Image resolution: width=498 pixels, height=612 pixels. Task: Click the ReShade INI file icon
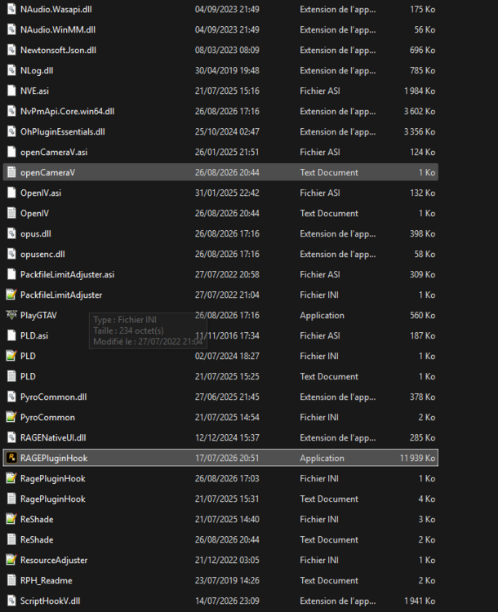point(11,519)
